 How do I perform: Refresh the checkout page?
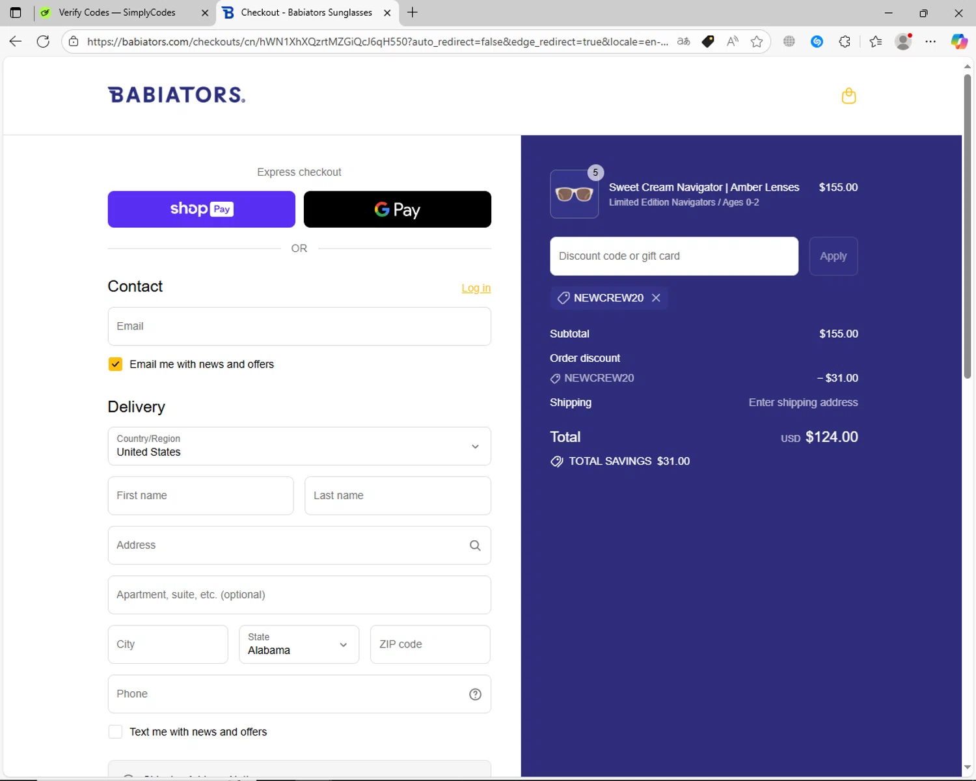tap(43, 42)
